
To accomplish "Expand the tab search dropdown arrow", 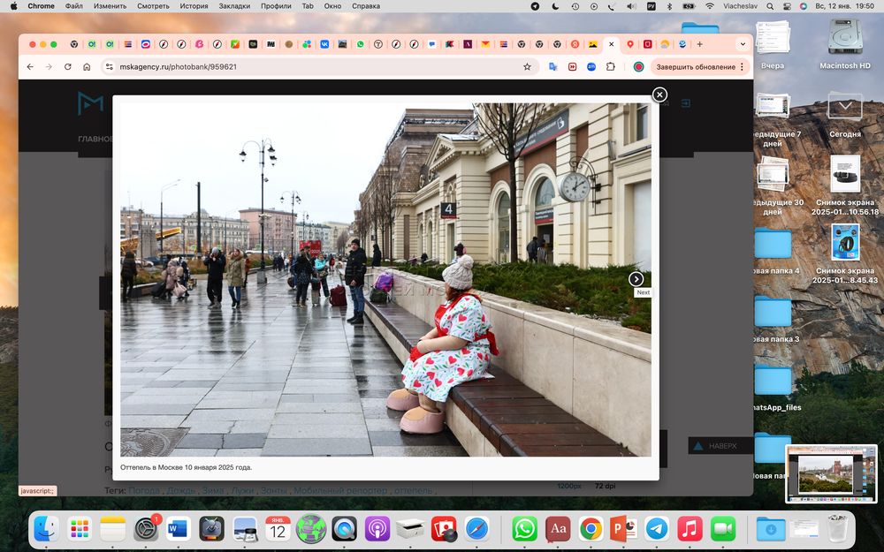I will coord(742,44).
